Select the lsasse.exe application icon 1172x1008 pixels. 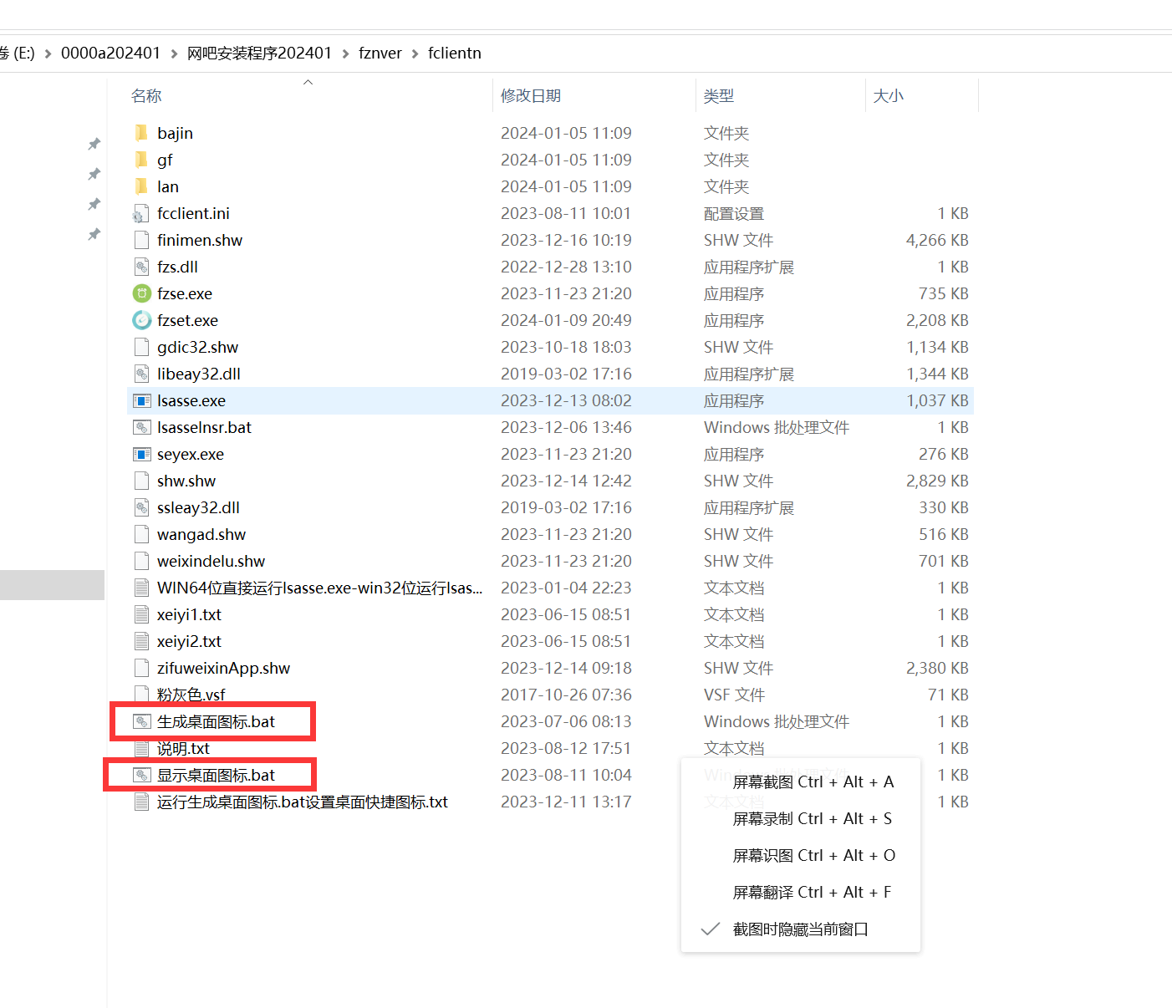(x=142, y=400)
